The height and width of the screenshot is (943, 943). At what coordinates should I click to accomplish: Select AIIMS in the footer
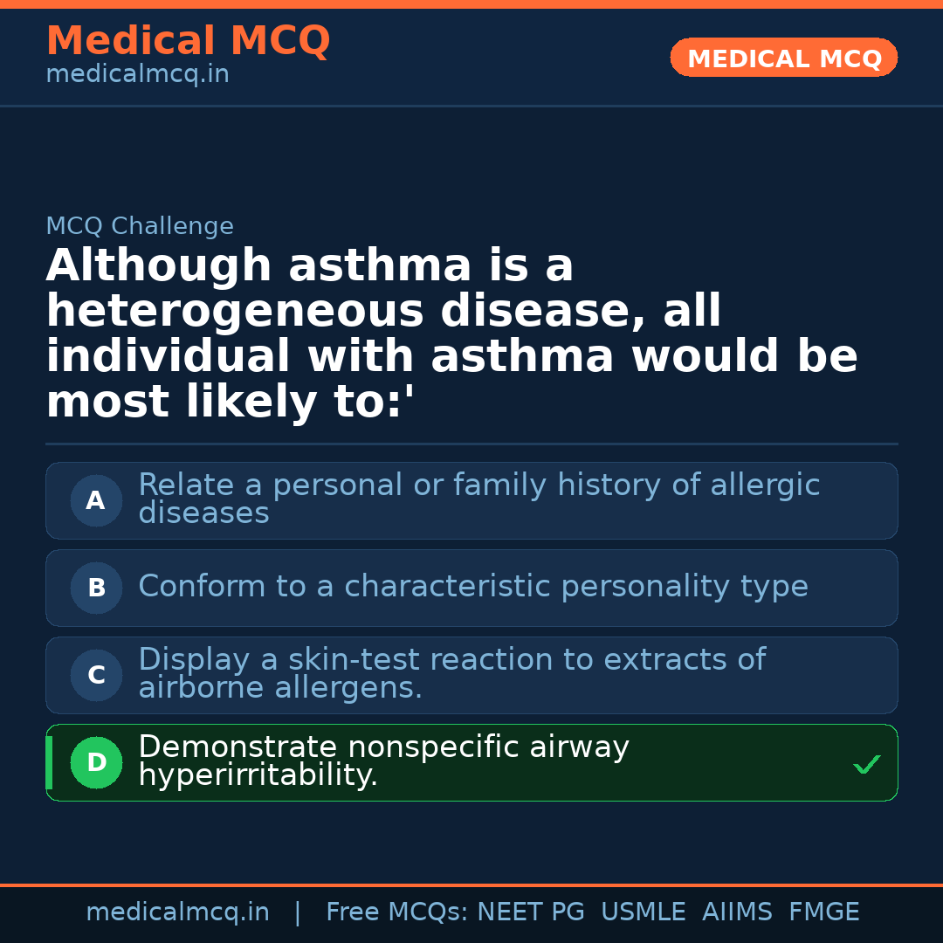point(737,912)
